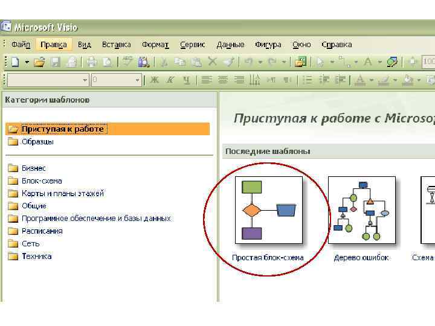Toggle the bulleted list button
This screenshot has width=435, height=326.
(x=308, y=80)
